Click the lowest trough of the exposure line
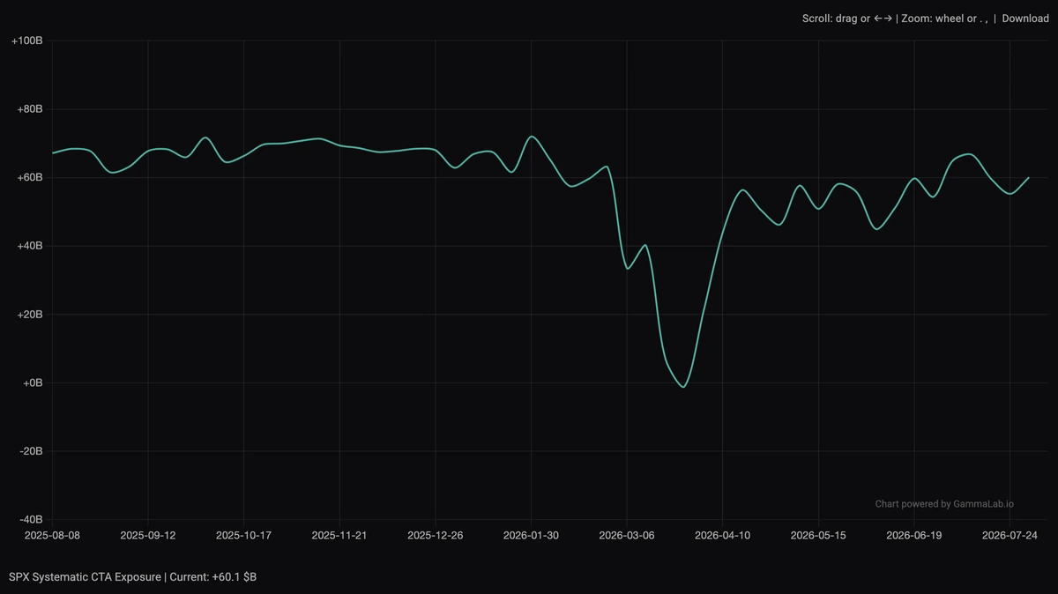Viewport: 1058px width, 594px height. pos(683,387)
